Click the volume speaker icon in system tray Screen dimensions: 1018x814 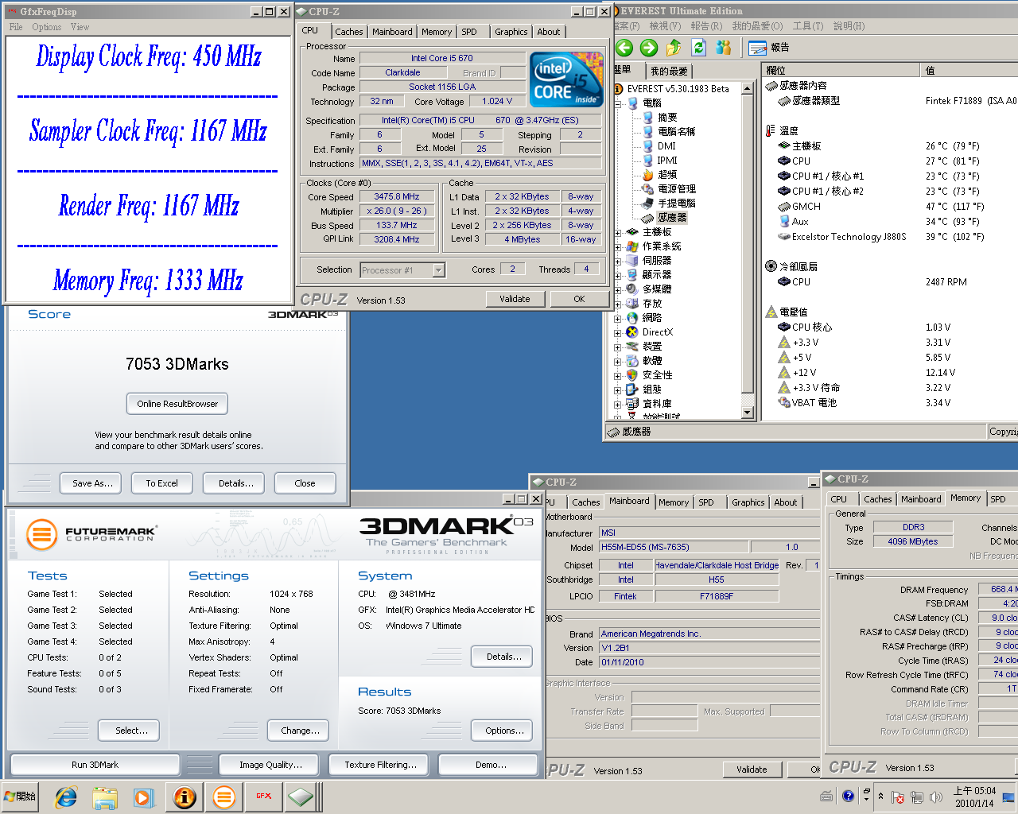point(936,797)
